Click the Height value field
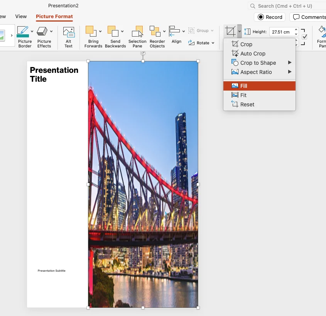The height and width of the screenshot is (316, 326). [281, 32]
